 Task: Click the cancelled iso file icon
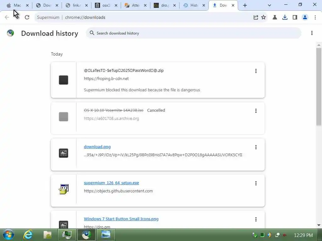pos(64,117)
